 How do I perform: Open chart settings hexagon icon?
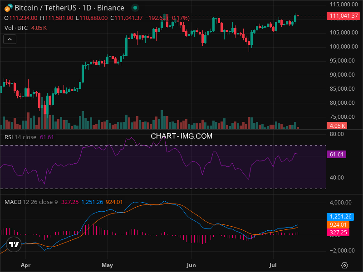click(x=344, y=265)
